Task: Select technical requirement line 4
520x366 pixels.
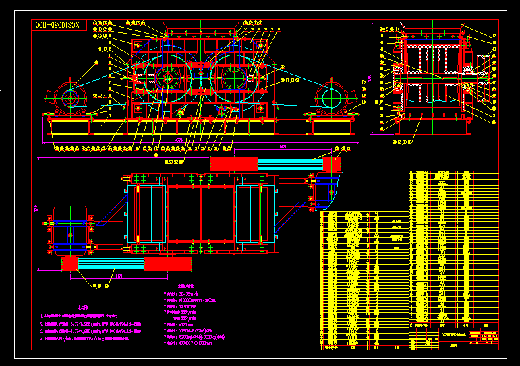Action: [85, 338]
